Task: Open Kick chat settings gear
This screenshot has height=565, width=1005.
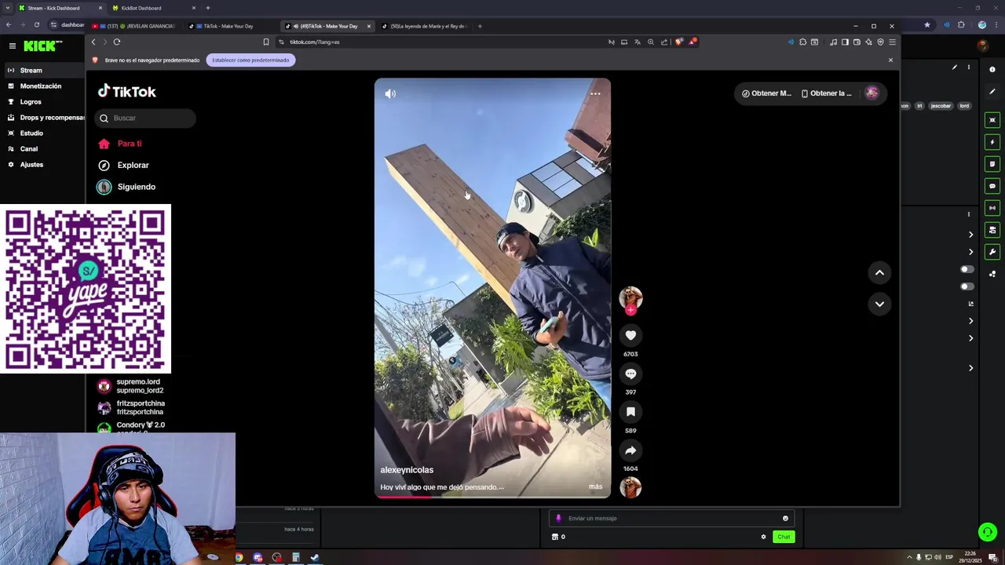Action: click(763, 537)
